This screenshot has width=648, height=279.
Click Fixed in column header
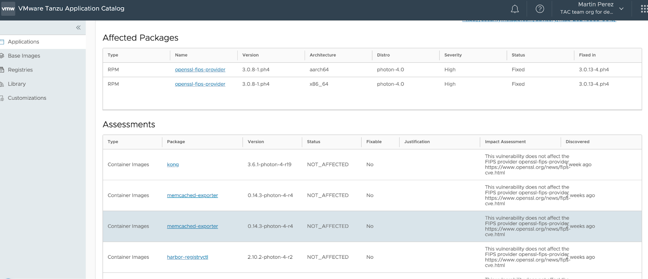tap(587, 55)
